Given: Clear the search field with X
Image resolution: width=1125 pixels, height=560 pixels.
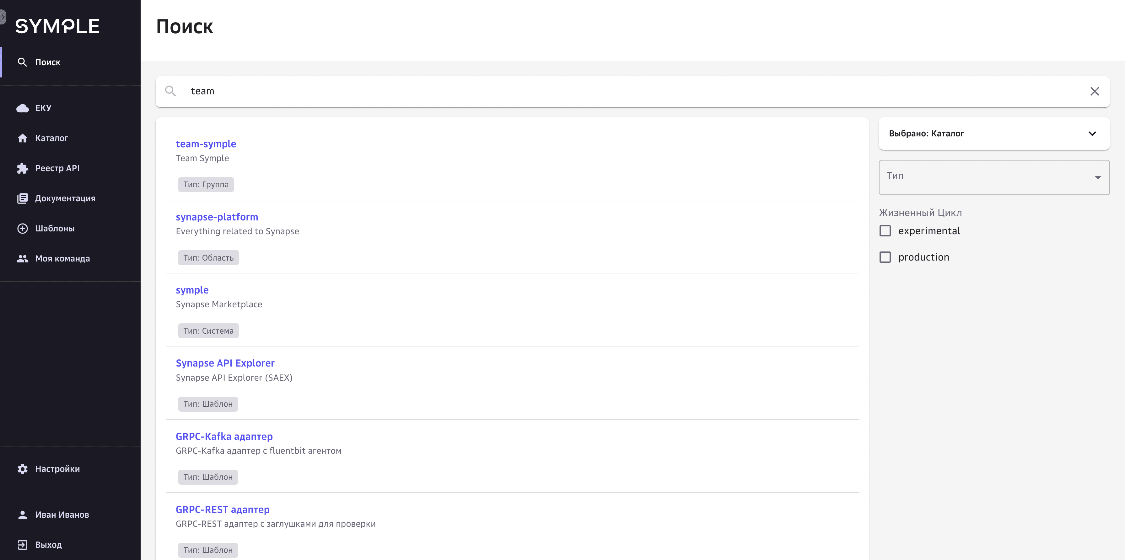Looking at the screenshot, I should click(x=1095, y=91).
